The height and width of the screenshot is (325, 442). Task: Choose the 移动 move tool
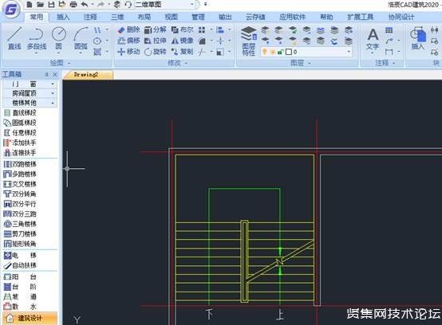128,52
